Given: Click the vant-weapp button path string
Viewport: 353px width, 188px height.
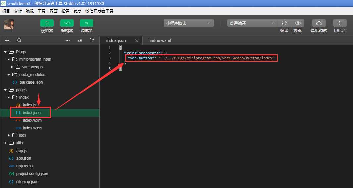Looking at the screenshot, I should [216, 58].
